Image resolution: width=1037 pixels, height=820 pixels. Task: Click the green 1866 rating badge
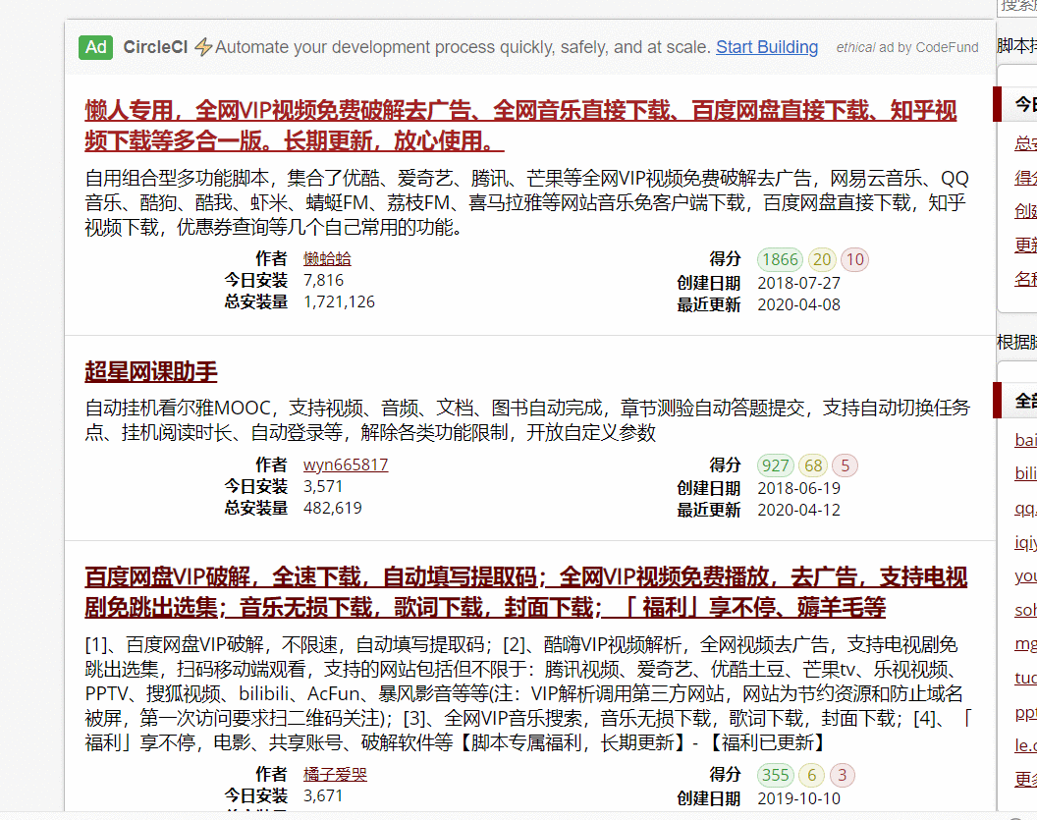[780, 259]
